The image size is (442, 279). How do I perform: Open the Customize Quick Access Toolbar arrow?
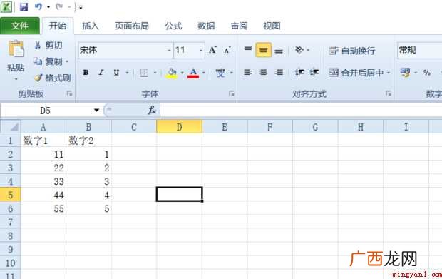tap(81, 7)
